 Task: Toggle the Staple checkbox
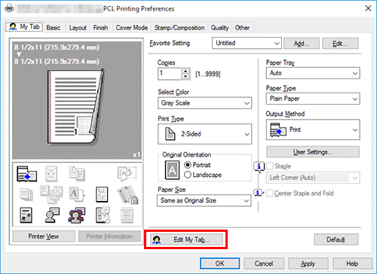pos(270,166)
